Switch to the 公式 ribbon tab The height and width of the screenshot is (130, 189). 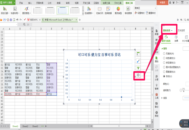tap(49, 3)
